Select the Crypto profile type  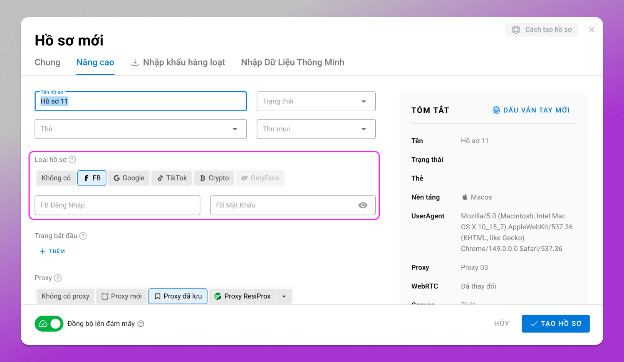pos(214,178)
